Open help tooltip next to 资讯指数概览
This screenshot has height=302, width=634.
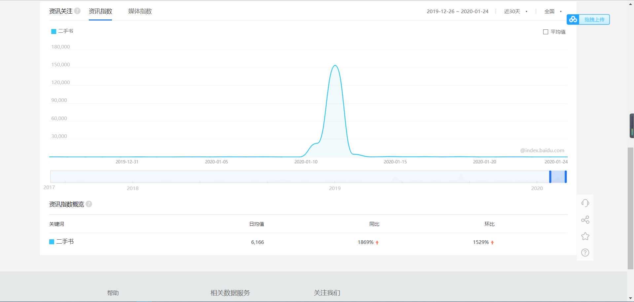[89, 204]
